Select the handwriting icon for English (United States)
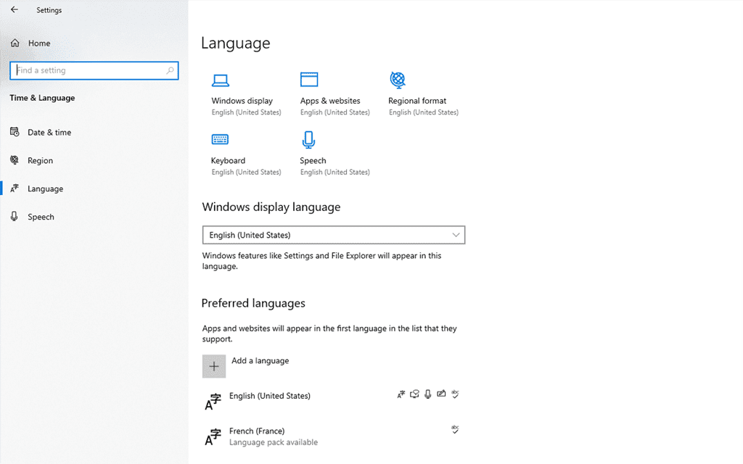 click(440, 394)
